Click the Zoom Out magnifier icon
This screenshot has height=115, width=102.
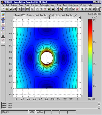click(x=69, y=9)
